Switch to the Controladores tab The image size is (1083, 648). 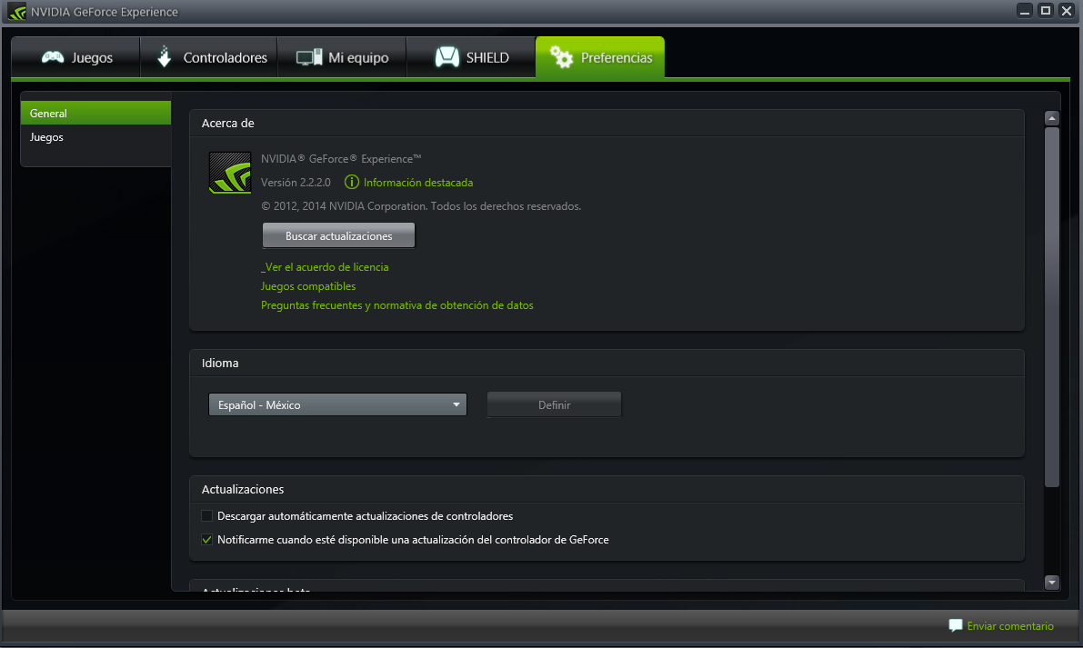tap(209, 57)
